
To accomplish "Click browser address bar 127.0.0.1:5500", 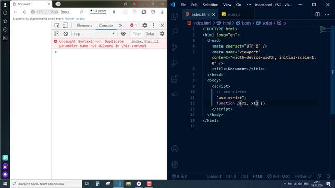I will click(47, 12).
